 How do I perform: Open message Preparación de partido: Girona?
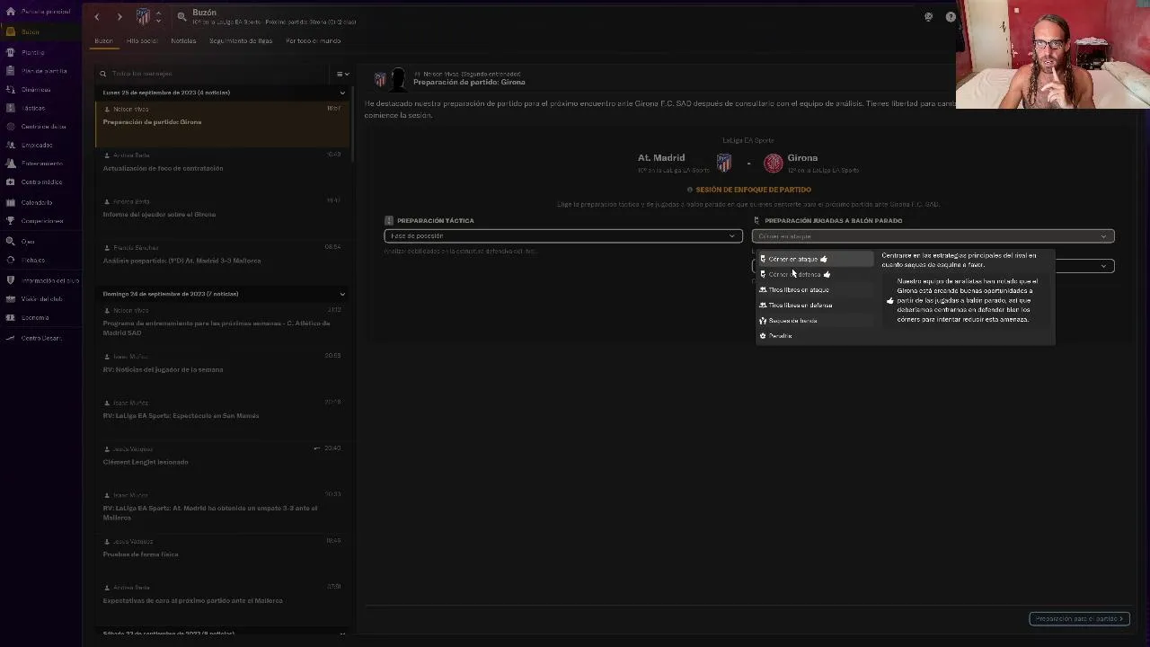click(222, 123)
